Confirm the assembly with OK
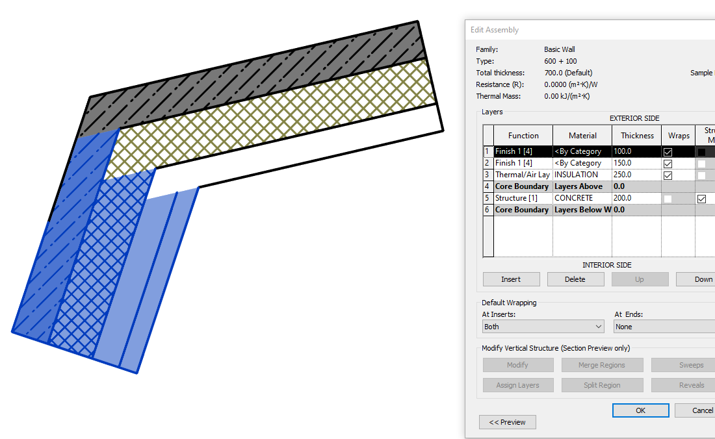715x439 pixels. pos(641,410)
